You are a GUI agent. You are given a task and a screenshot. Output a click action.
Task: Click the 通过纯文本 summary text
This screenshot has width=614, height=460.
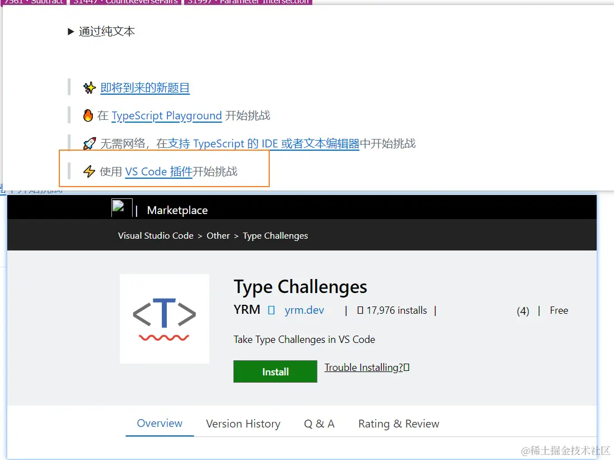107,31
